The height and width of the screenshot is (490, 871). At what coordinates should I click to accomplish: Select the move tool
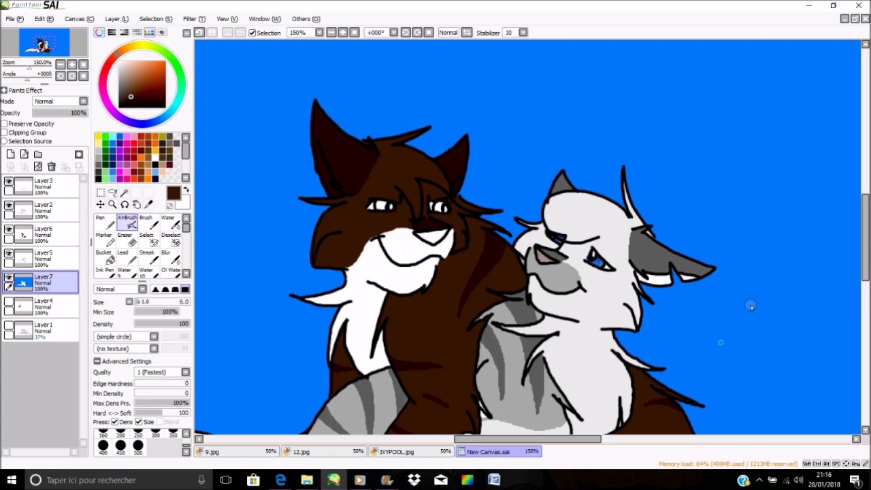click(x=100, y=204)
